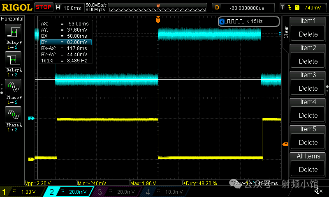The image size is (329, 197).
Task: Click the RIGOL logo
Action: 16,7
